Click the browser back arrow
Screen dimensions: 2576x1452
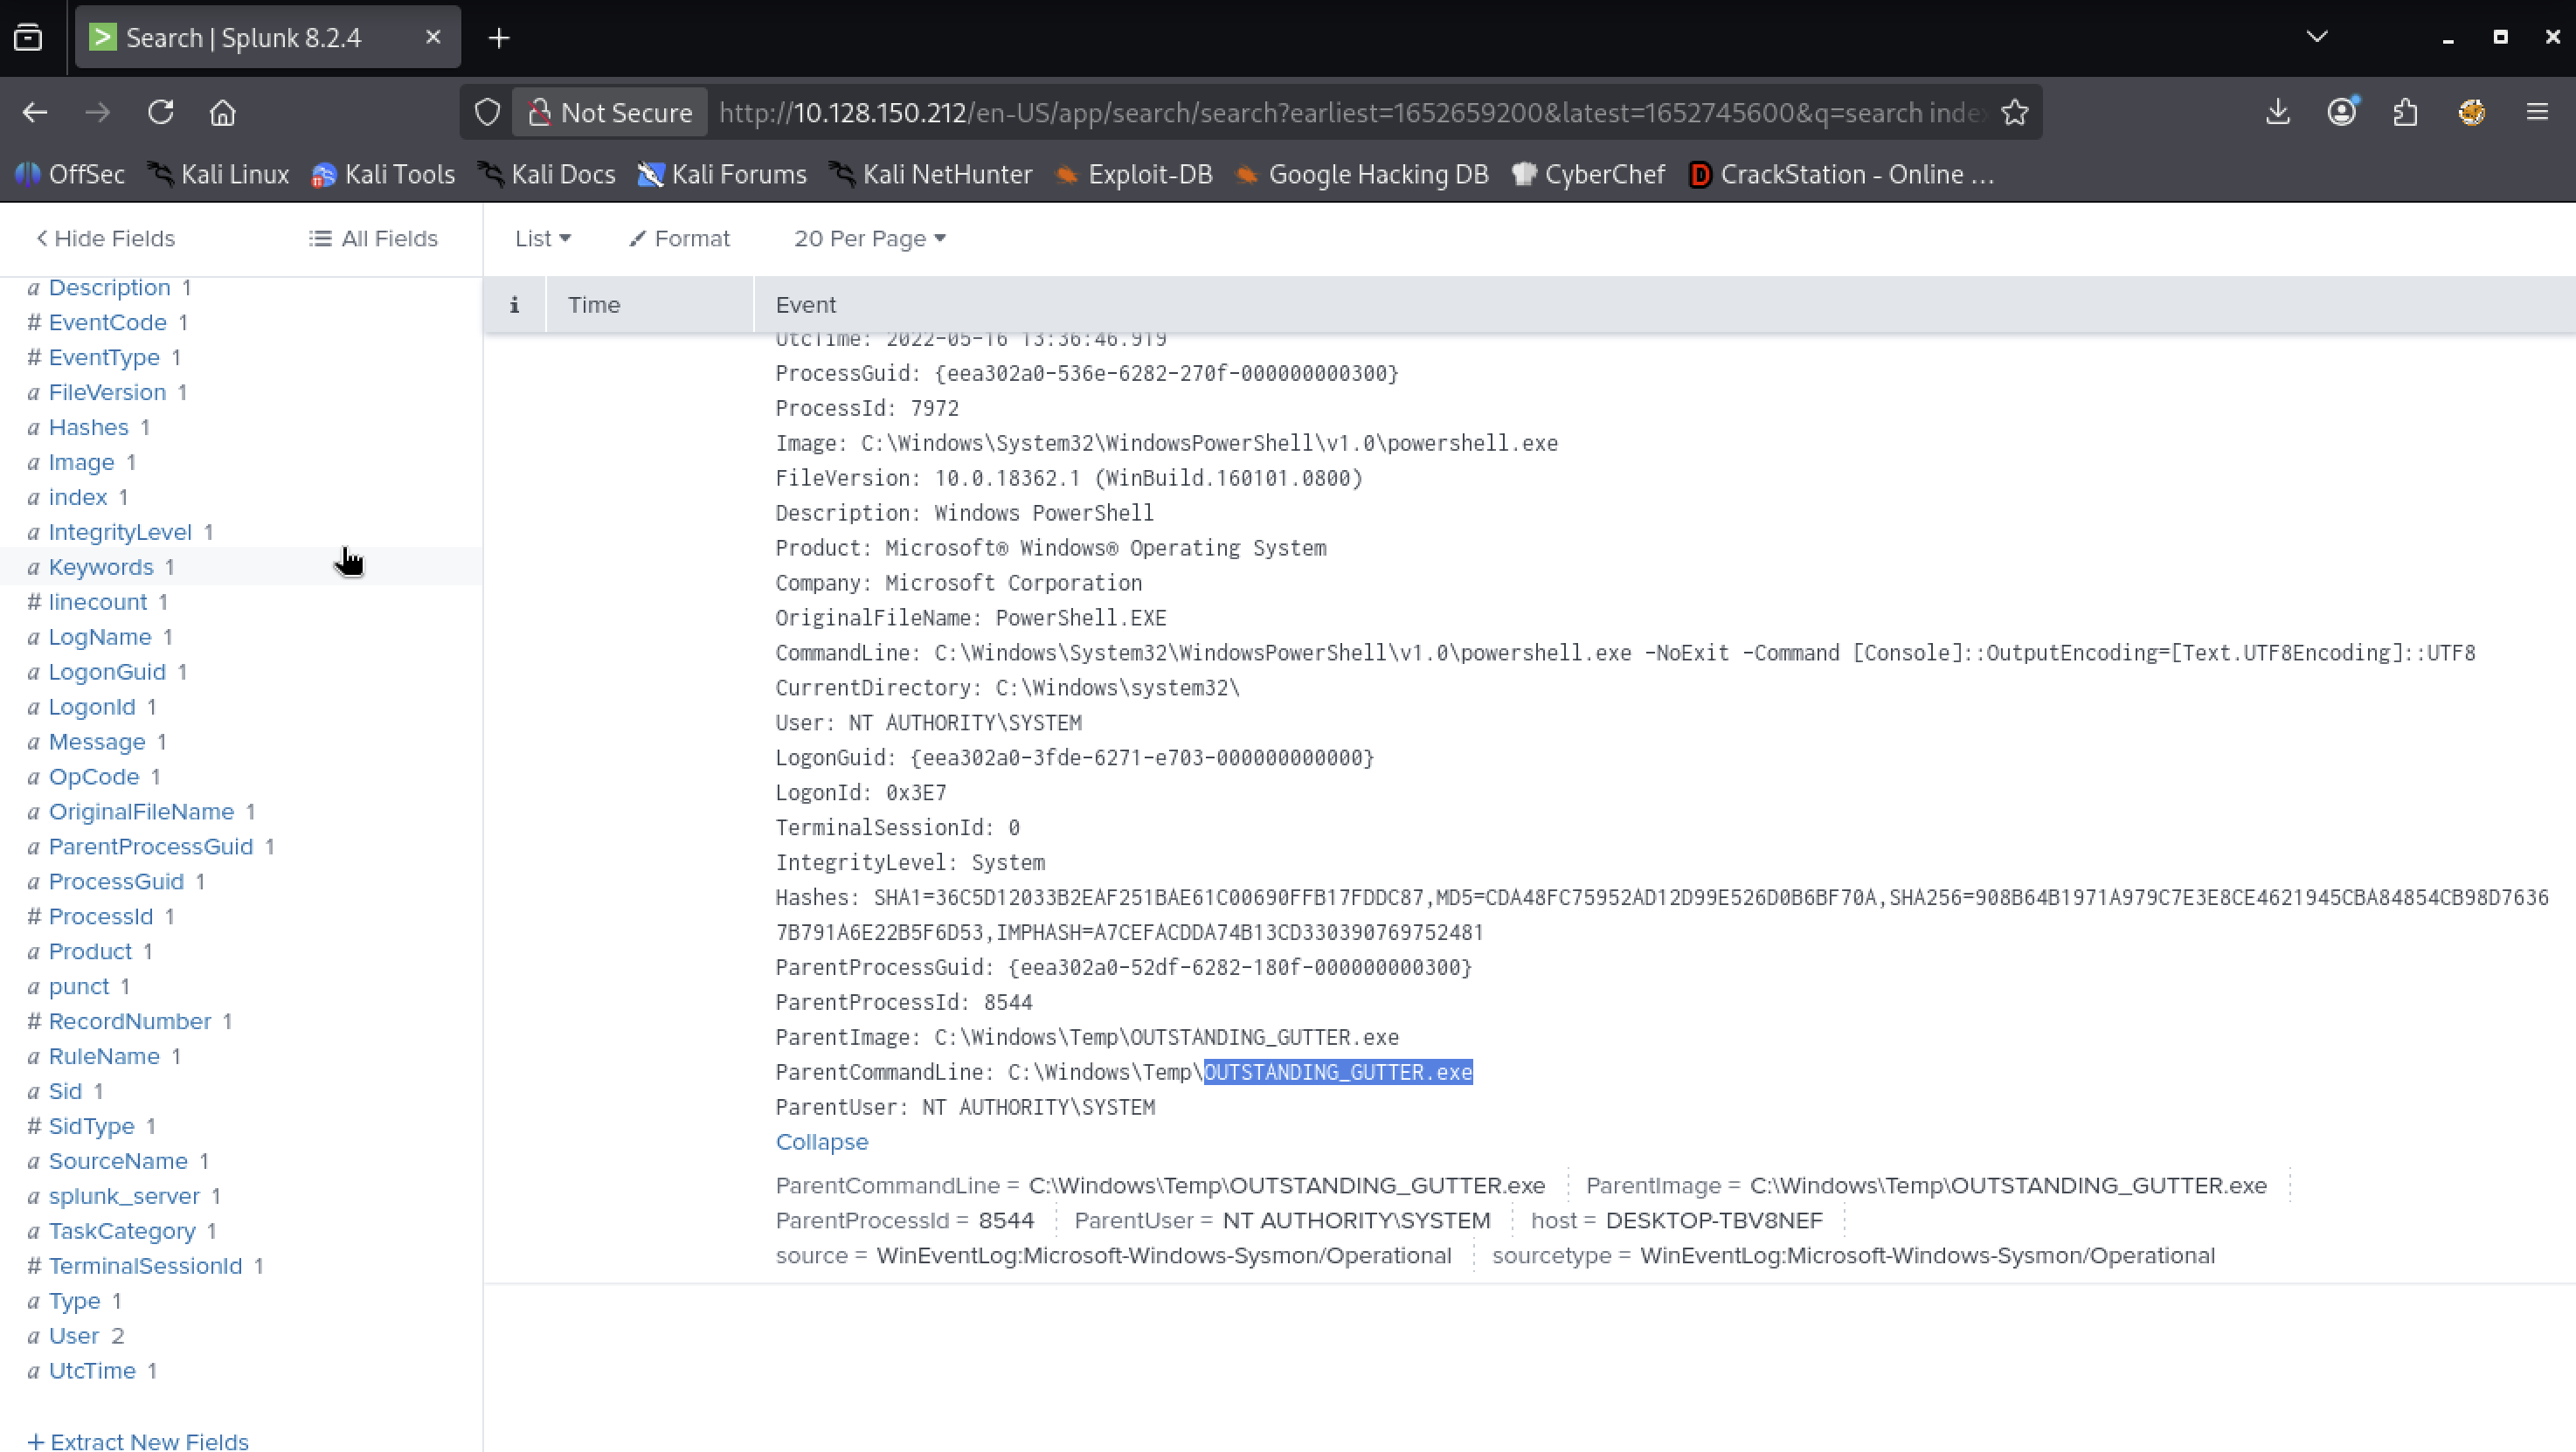tap(35, 112)
